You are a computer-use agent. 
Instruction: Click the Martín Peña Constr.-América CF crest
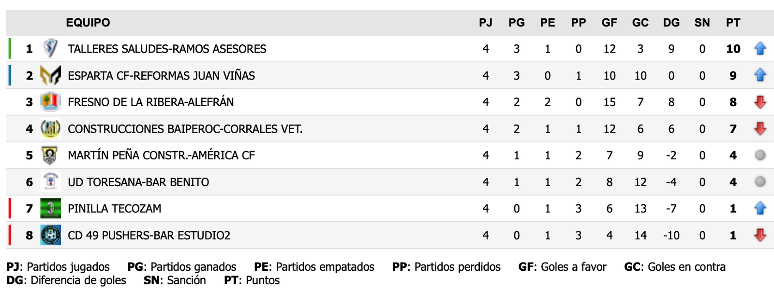50,155
